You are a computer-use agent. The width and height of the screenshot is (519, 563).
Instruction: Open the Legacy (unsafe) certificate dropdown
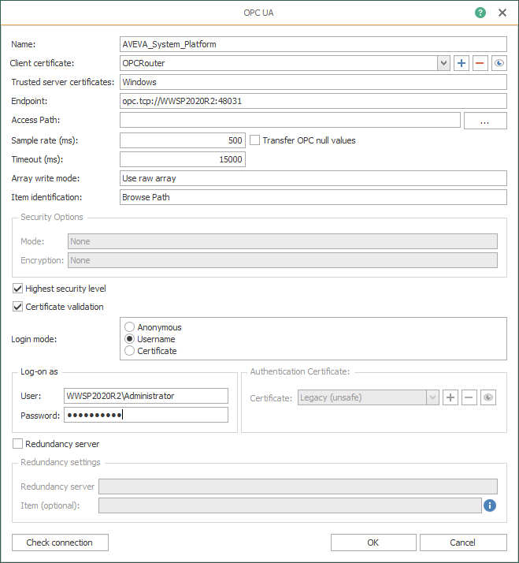tap(432, 397)
